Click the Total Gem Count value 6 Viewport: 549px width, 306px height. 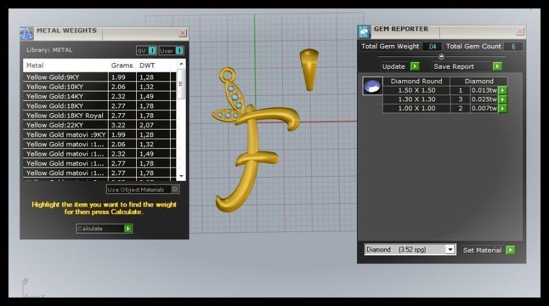click(x=513, y=46)
